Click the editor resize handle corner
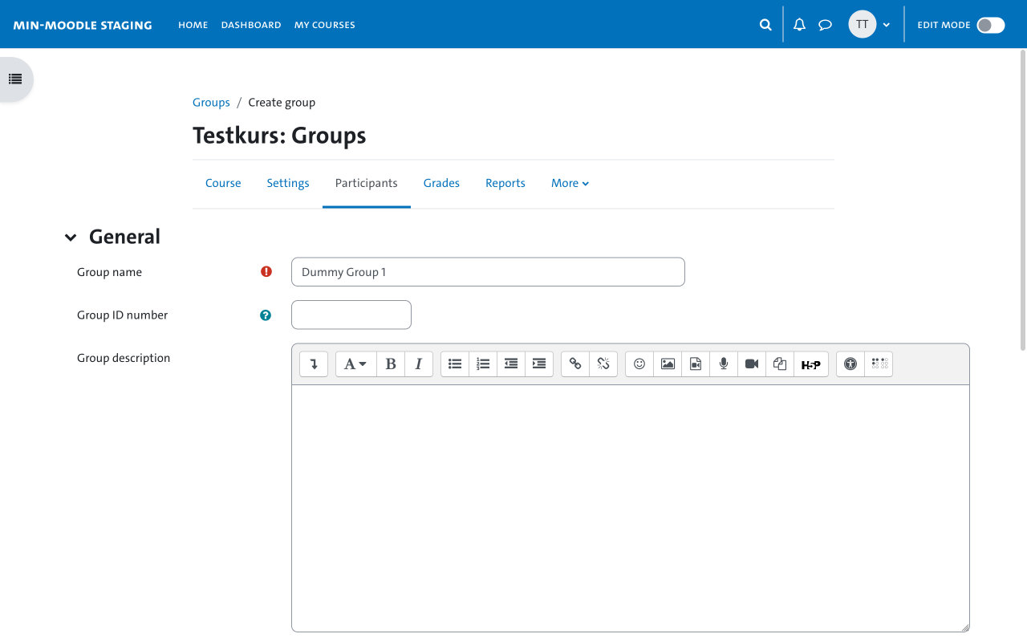1027x642 pixels. click(965, 628)
